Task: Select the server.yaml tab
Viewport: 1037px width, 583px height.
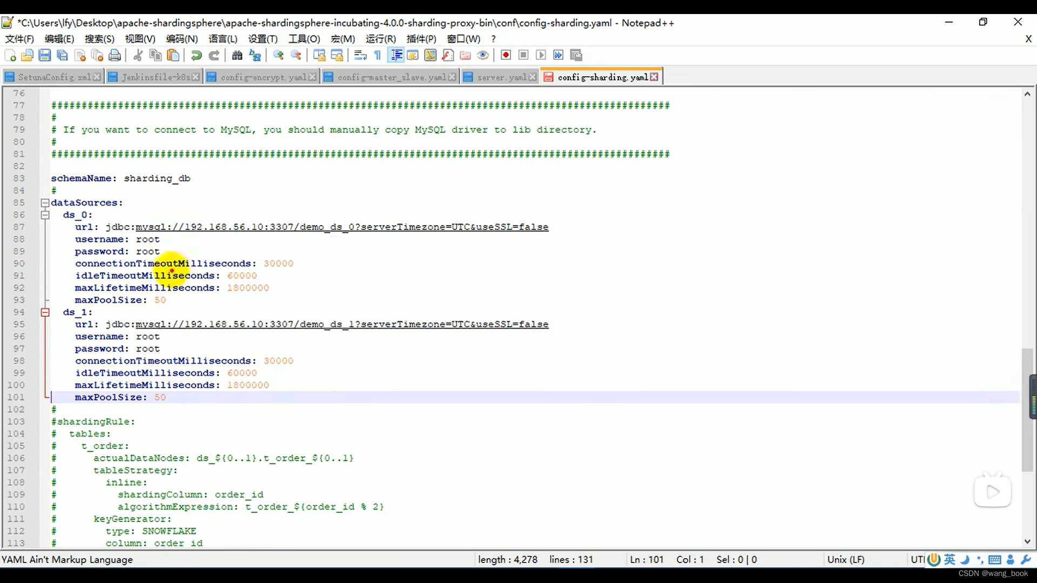Action: coord(499,77)
